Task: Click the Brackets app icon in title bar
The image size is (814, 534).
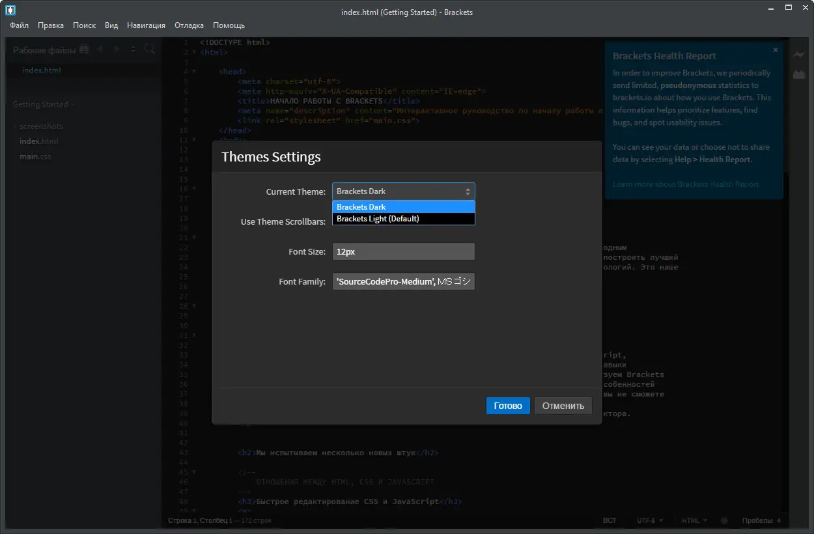Action: click(x=10, y=11)
